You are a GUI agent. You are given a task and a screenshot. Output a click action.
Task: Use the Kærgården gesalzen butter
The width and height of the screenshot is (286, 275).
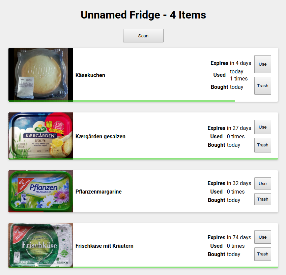tap(262, 127)
